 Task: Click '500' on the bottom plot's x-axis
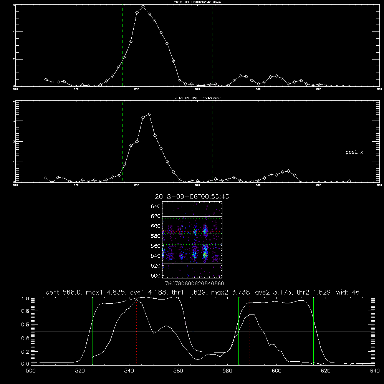[31, 371]
